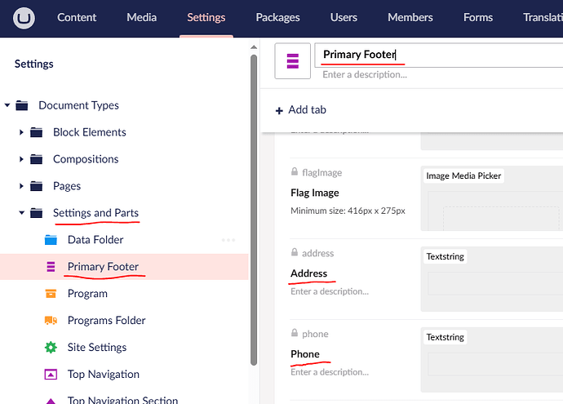Viewport: 563px width, 404px height.
Task: Click the Block Elements folder icon
Action: pyautogui.click(x=36, y=132)
